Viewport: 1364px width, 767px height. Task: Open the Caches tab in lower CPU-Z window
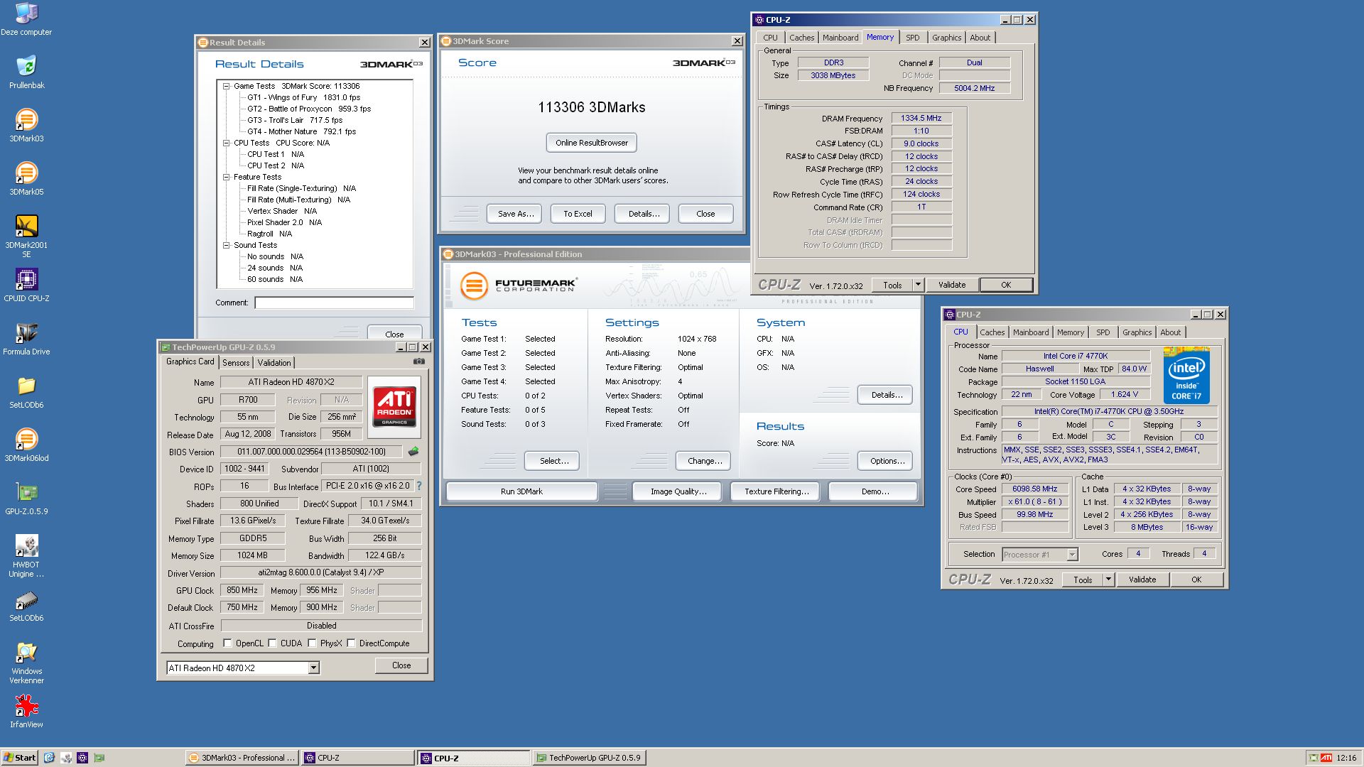click(x=992, y=332)
